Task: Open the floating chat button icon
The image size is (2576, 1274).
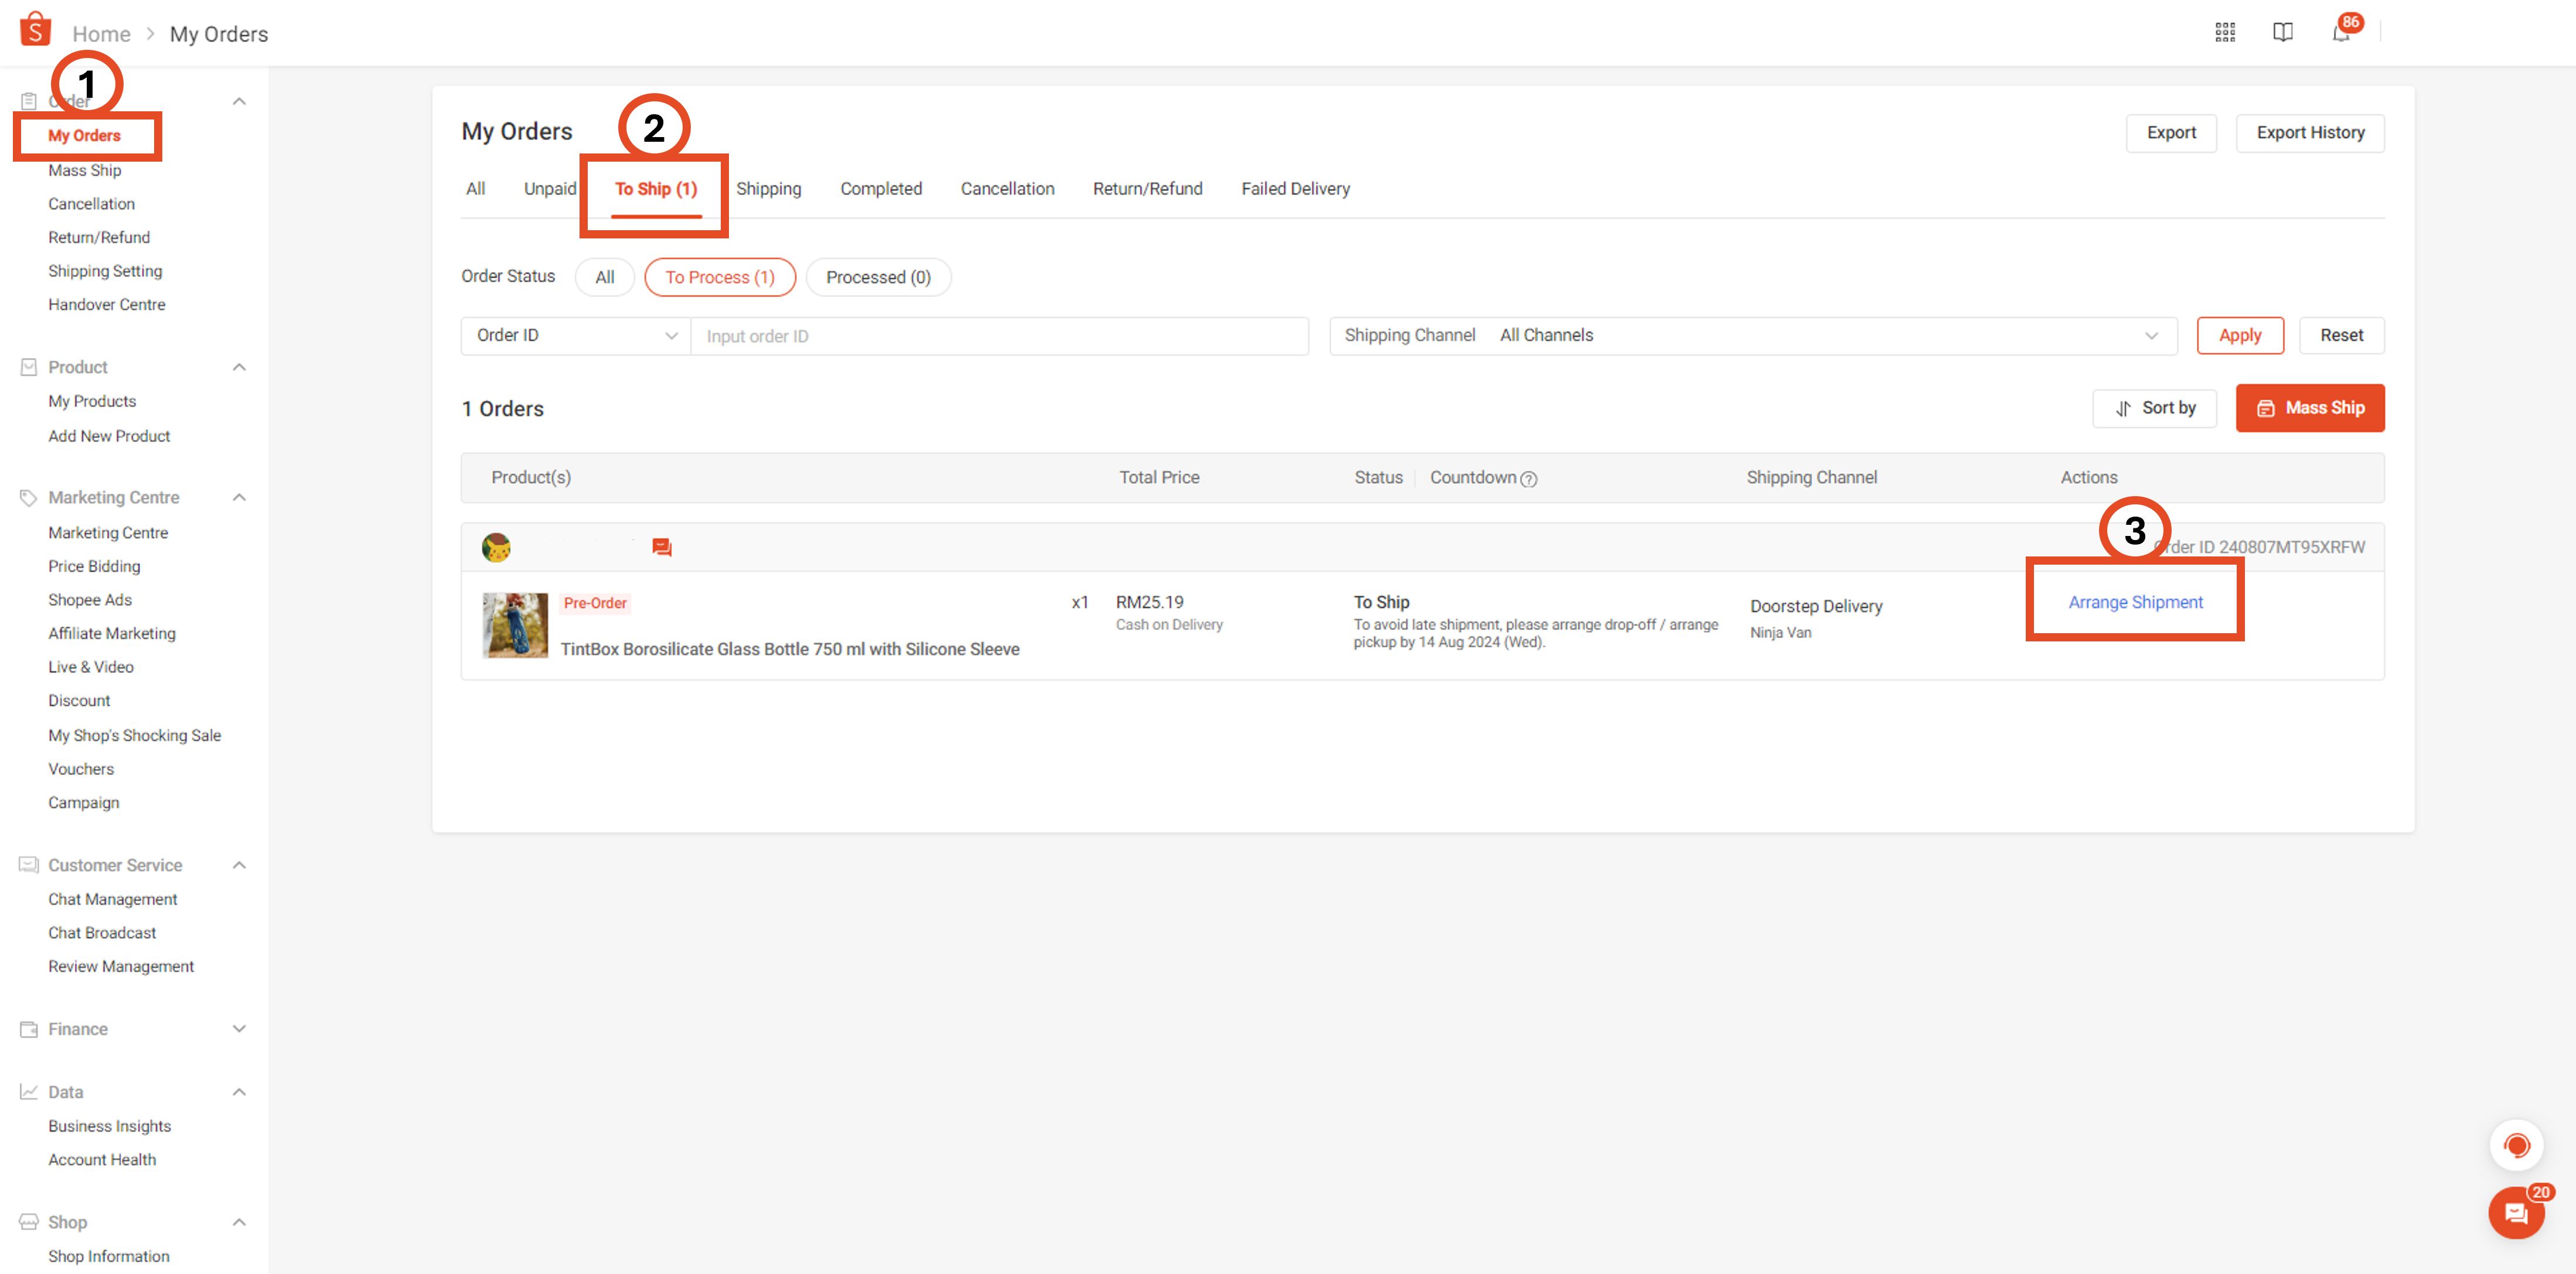Action: point(2516,1213)
